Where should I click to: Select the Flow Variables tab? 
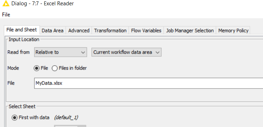(x=146, y=31)
